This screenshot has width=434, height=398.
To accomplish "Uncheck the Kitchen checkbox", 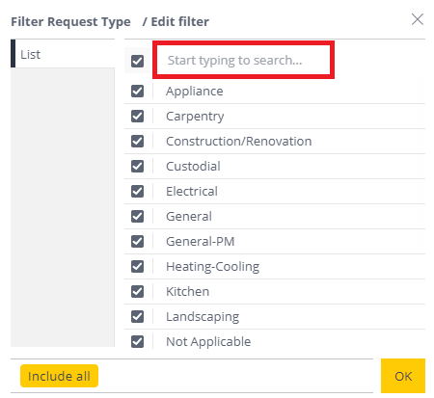I will [137, 291].
